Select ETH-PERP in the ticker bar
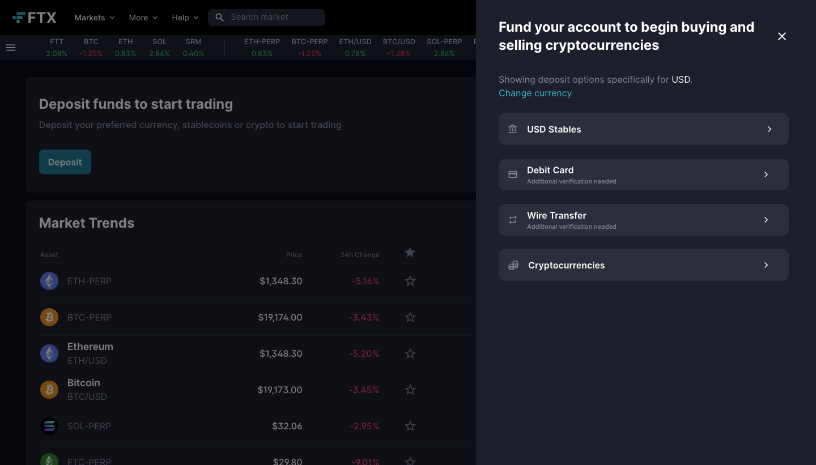Screen dimensions: 816x465 (x=262, y=48)
